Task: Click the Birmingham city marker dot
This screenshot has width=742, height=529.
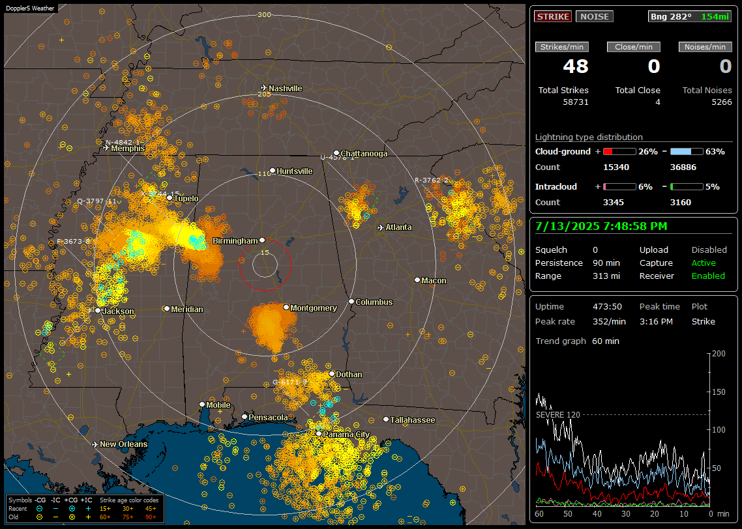Action: pyautogui.click(x=262, y=240)
